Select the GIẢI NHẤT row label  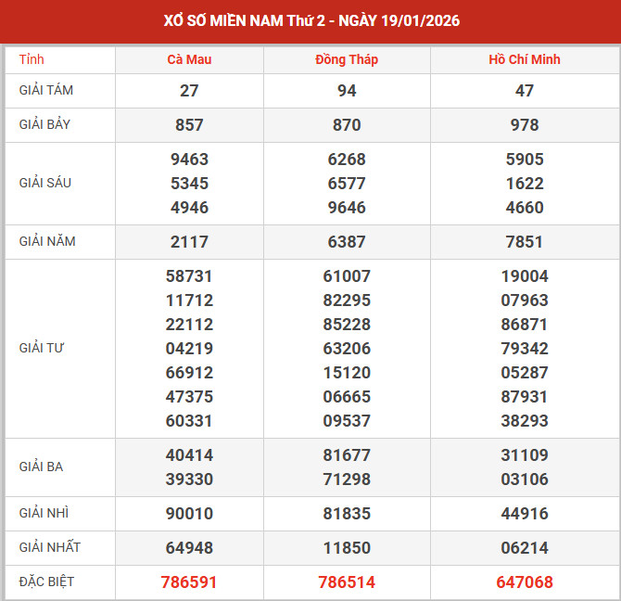click(x=50, y=547)
